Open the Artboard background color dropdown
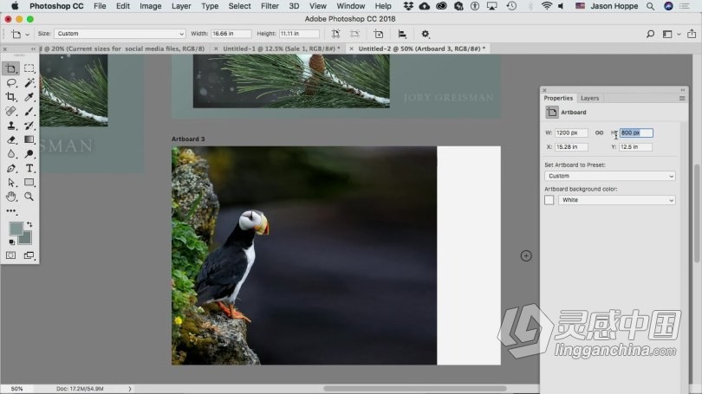The height and width of the screenshot is (394, 702). coord(616,200)
